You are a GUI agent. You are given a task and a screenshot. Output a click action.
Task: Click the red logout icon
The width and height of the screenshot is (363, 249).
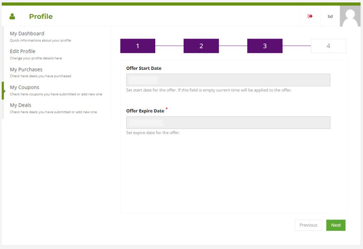click(x=310, y=16)
